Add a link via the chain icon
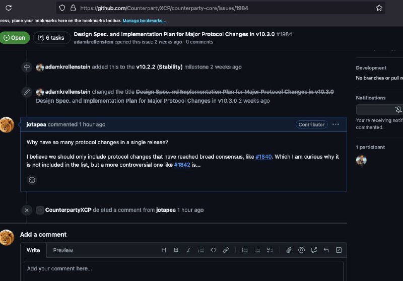 coord(226,250)
